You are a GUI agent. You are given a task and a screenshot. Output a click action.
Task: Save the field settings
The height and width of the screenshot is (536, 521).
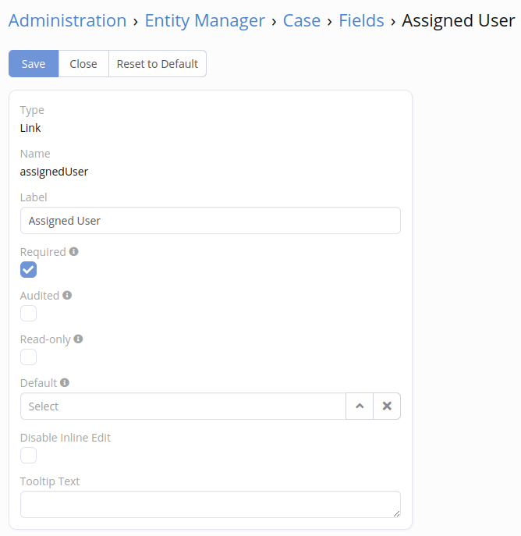(x=34, y=64)
